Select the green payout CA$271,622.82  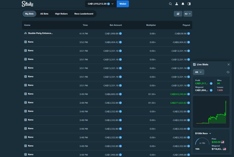[178, 103]
